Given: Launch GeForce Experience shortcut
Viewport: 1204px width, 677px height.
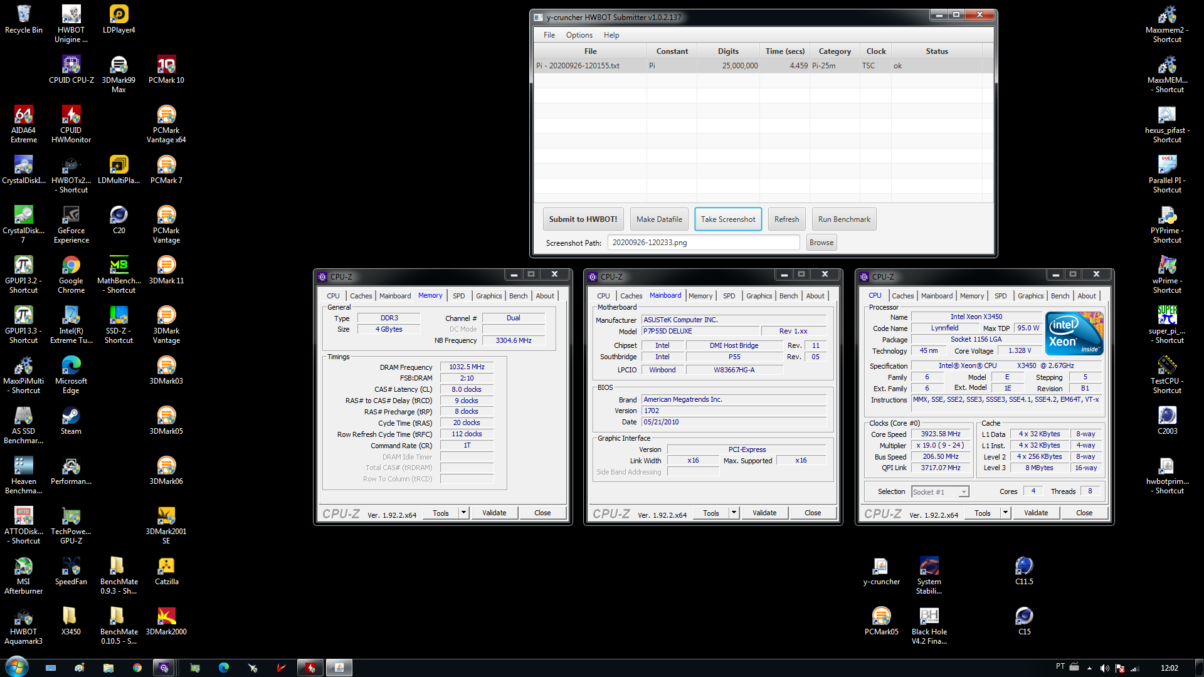Looking at the screenshot, I should (x=71, y=224).
